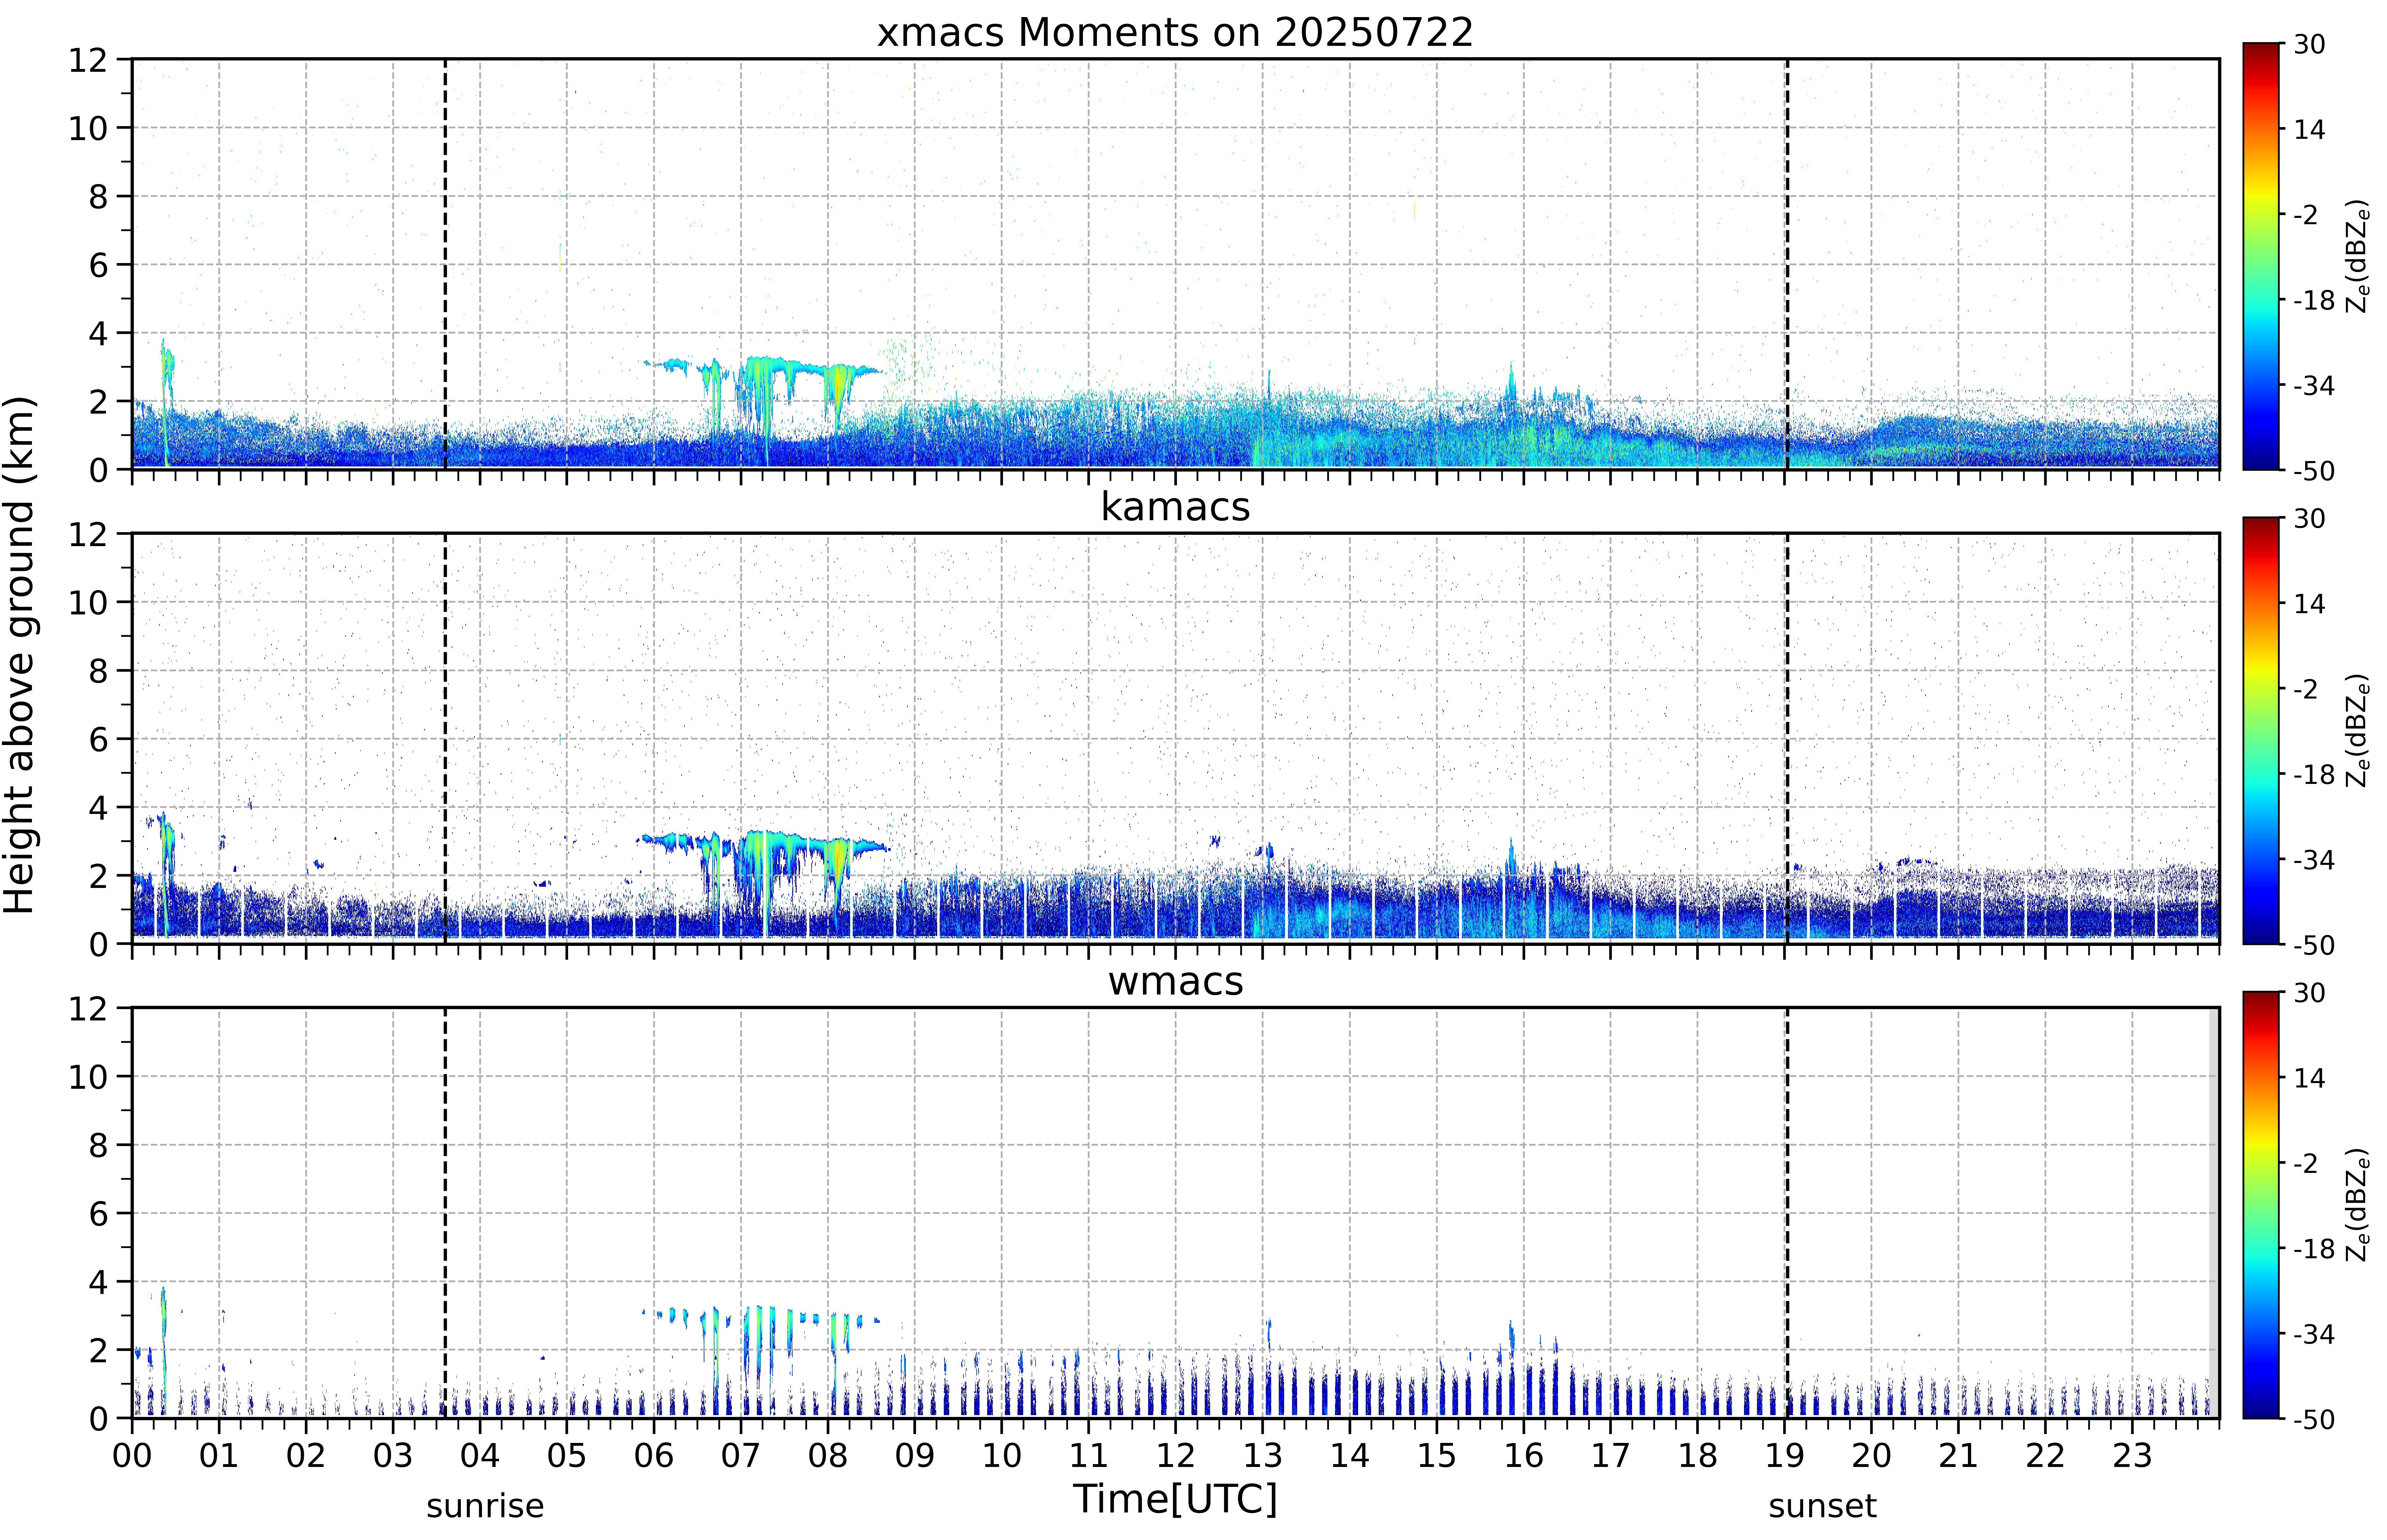The image size is (2387, 1540).
Task: Click the "06" hour tick label
Action: pos(654,1456)
